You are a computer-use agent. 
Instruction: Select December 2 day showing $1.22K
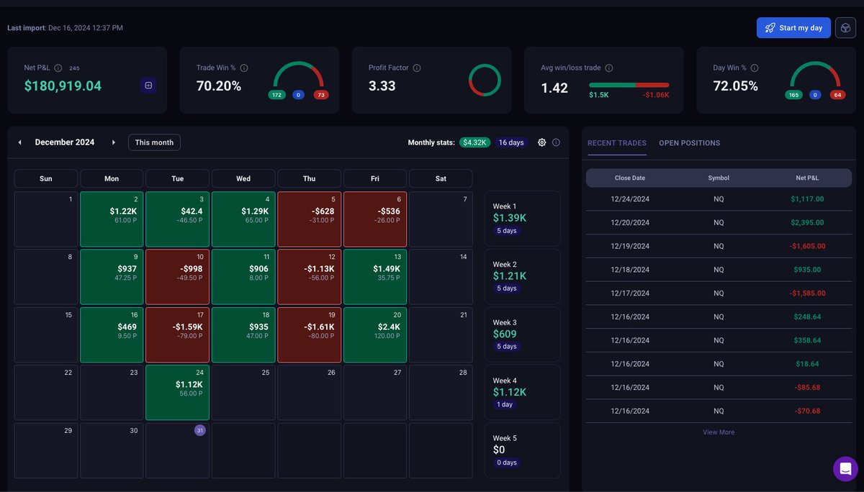click(112, 219)
